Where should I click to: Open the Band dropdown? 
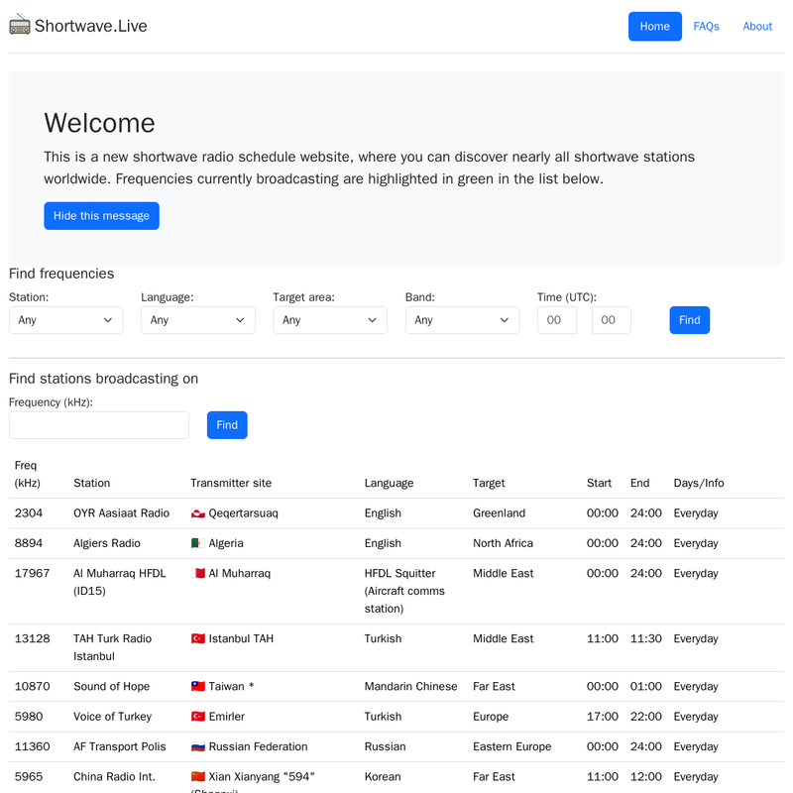462,320
